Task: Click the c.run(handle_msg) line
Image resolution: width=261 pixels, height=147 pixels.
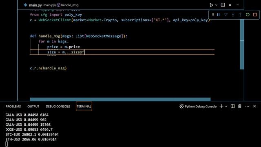Action: (x=48, y=68)
